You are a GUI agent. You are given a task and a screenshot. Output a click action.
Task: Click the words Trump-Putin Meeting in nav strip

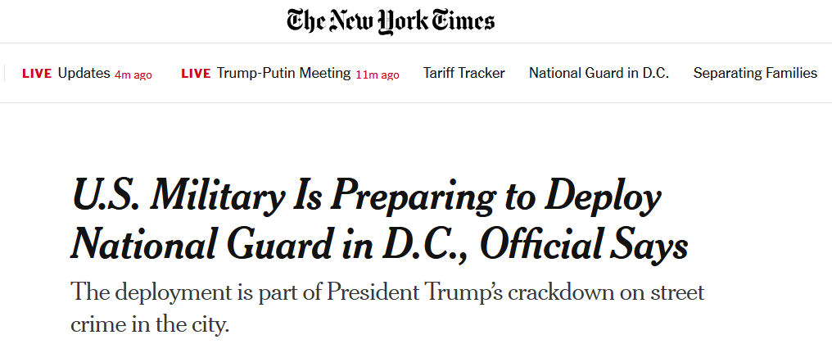tap(283, 73)
